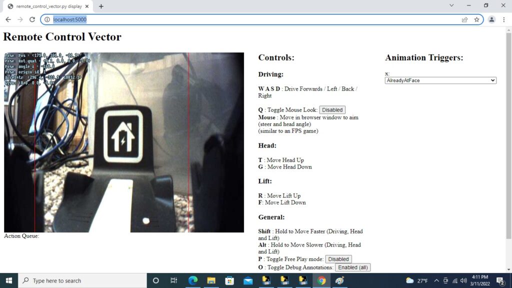Image resolution: width=512 pixels, height=288 pixels.
Task: Toggle Free Play mode
Action: click(x=338, y=259)
